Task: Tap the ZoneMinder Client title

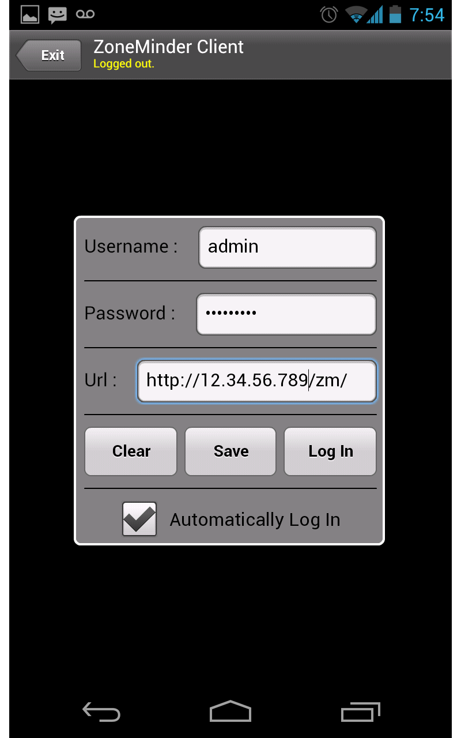Action: coord(168,47)
